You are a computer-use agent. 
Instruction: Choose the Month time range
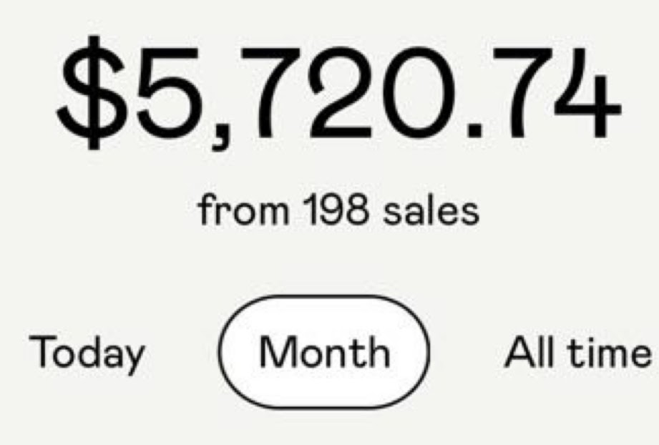(x=324, y=352)
